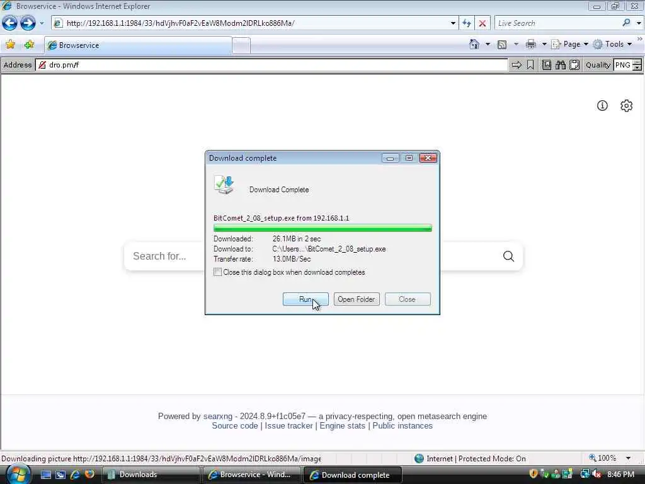Launch Internet Explorer from quick launch
This screenshot has width=645, height=484.
(x=75, y=475)
